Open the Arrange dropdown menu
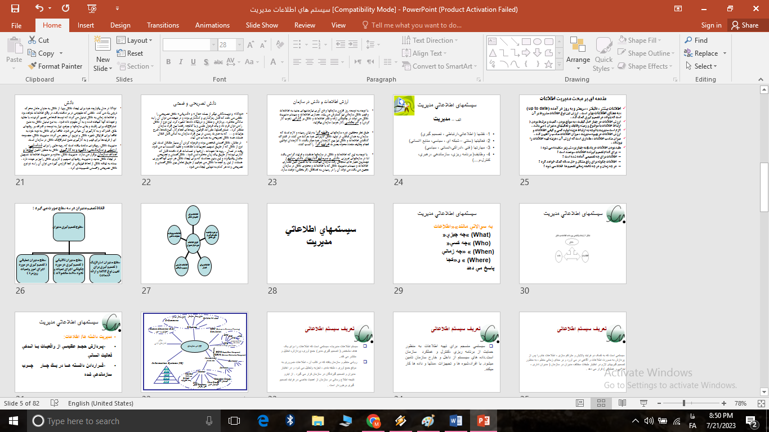This screenshot has width=769, height=432. 578,53
